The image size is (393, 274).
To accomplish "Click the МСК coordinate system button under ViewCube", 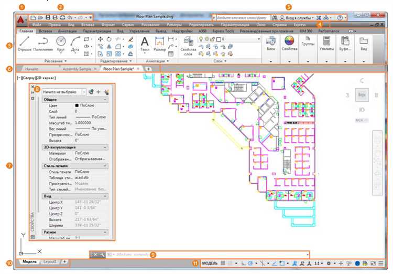I will coord(361,120).
